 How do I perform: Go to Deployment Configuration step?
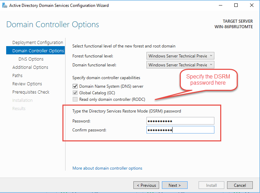37,43
